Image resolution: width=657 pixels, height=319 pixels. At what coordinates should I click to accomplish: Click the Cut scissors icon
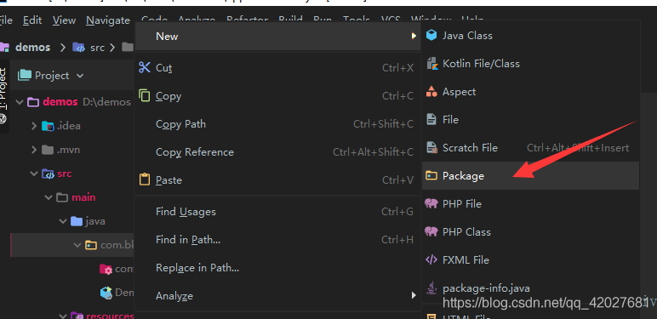click(x=145, y=67)
